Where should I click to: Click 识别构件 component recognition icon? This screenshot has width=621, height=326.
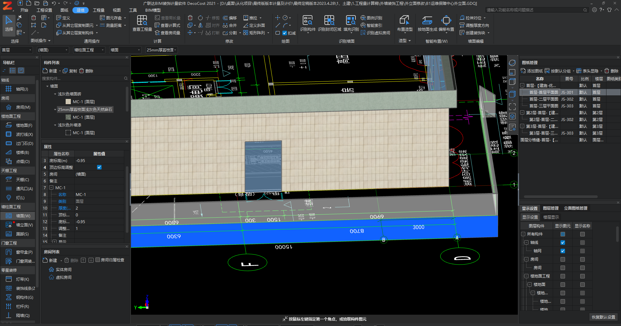(x=308, y=24)
